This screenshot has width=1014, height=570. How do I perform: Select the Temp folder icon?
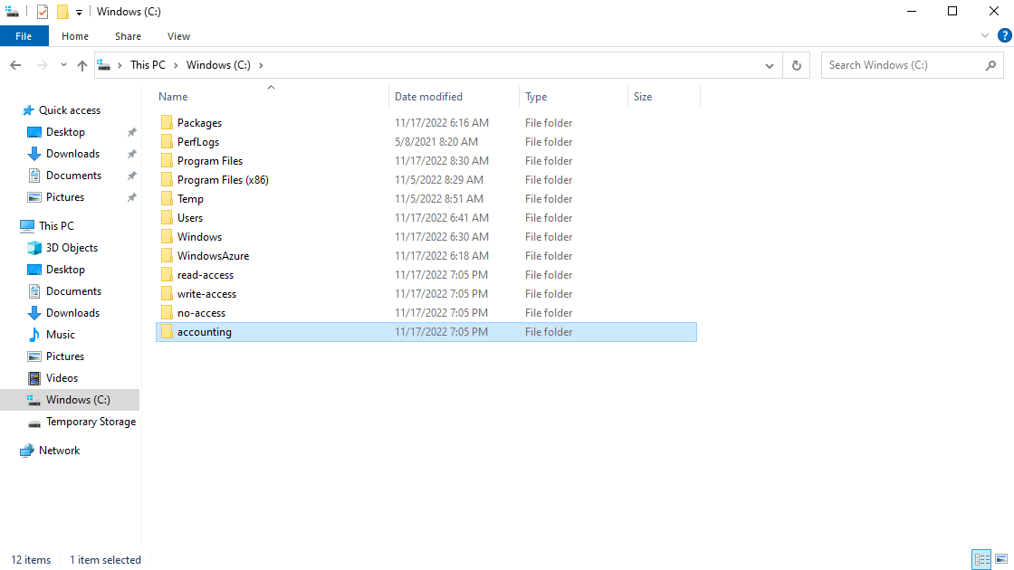167,198
